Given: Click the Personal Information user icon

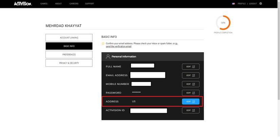Looking at the screenshot, I should click(108, 57).
